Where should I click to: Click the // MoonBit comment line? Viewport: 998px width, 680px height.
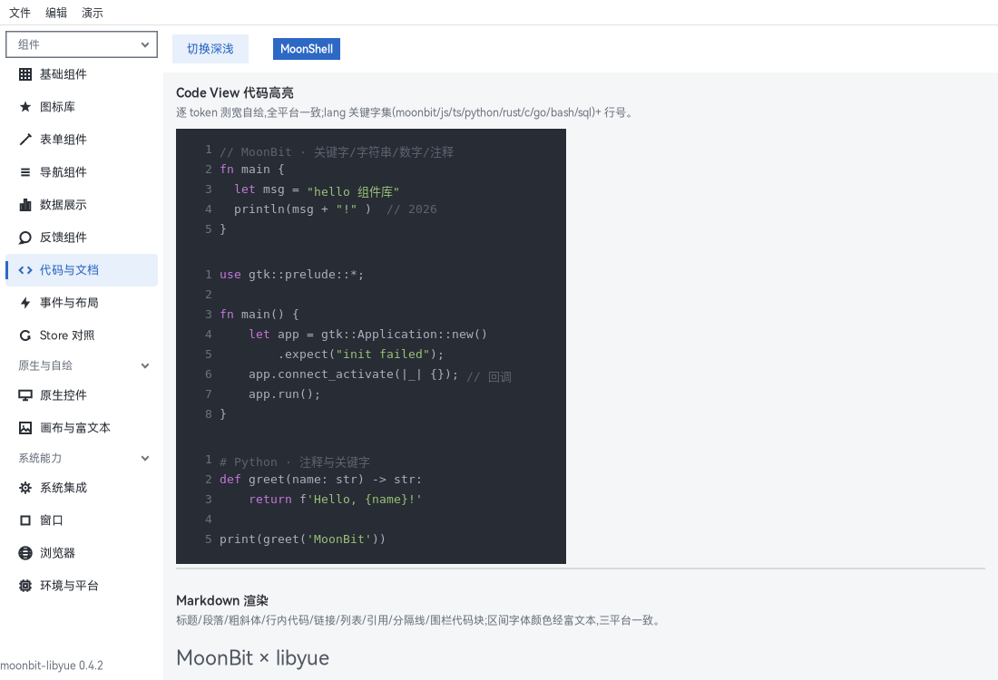[x=337, y=152]
